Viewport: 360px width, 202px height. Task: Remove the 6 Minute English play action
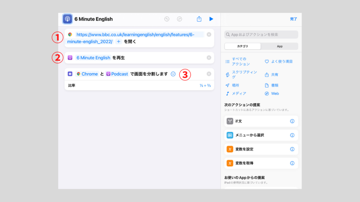tap(209, 58)
